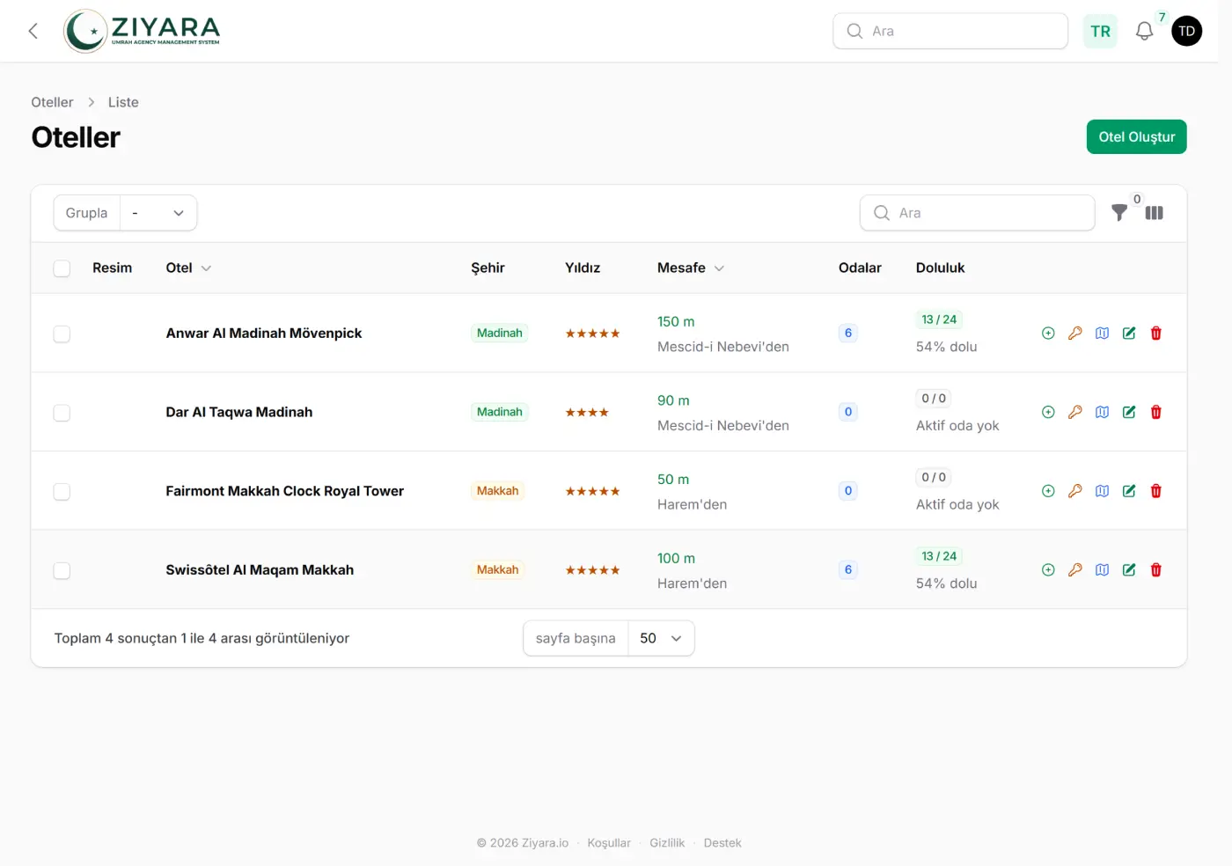
Task: Edit the Anwar Al Madinah Mövenpick hotel
Action: pos(1129,334)
